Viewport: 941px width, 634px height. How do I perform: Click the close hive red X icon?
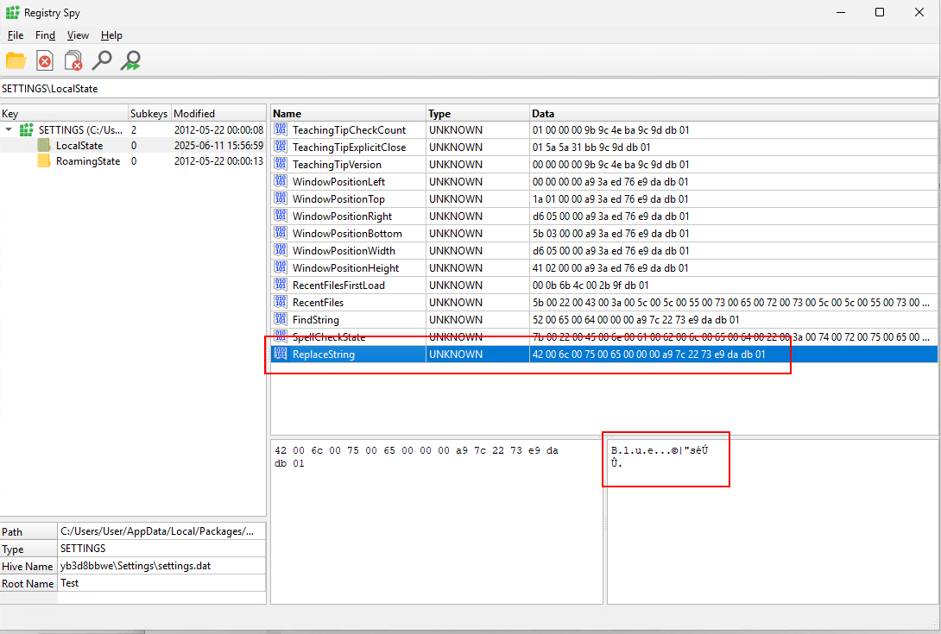(x=44, y=60)
